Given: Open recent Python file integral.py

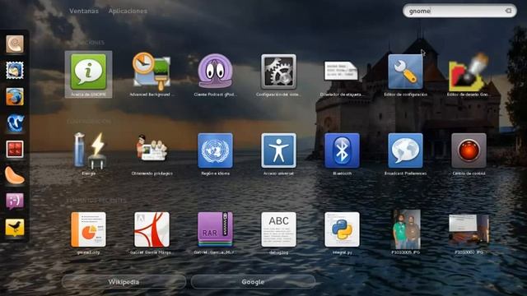Looking at the screenshot, I should click(342, 232).
